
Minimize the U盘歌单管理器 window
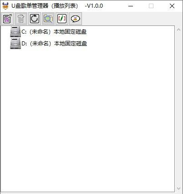[131, 6]
